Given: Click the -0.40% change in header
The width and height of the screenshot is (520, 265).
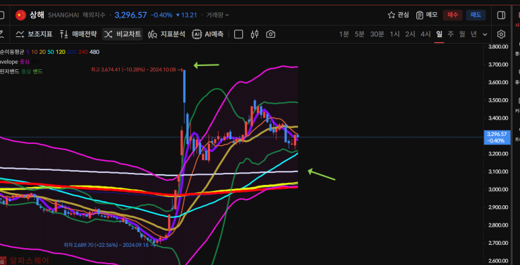Looking at the screenshot, I should [x=161, y=15].
